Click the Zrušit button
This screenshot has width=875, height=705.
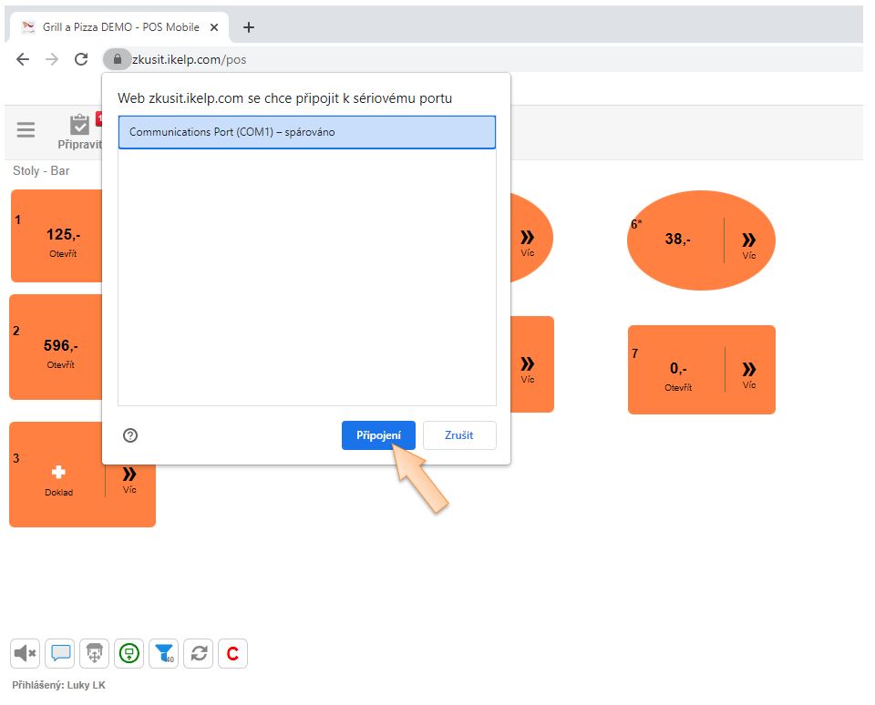point(459,435)
